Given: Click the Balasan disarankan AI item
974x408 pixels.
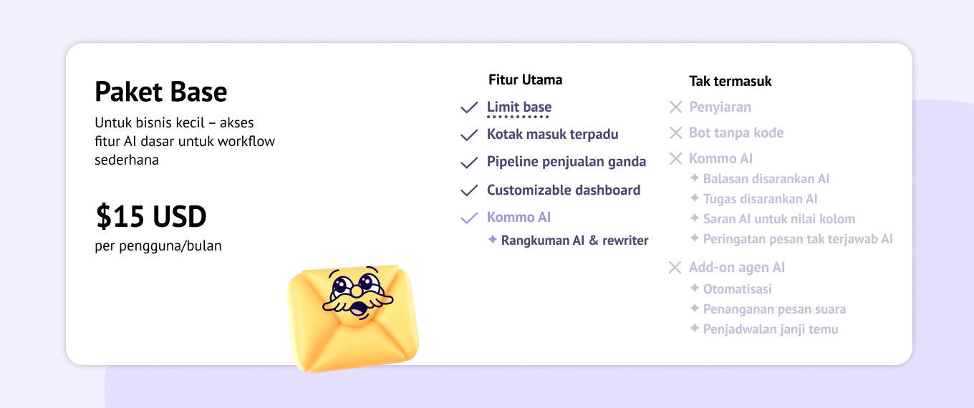Looking at the screenshot, I should [766, 179].
